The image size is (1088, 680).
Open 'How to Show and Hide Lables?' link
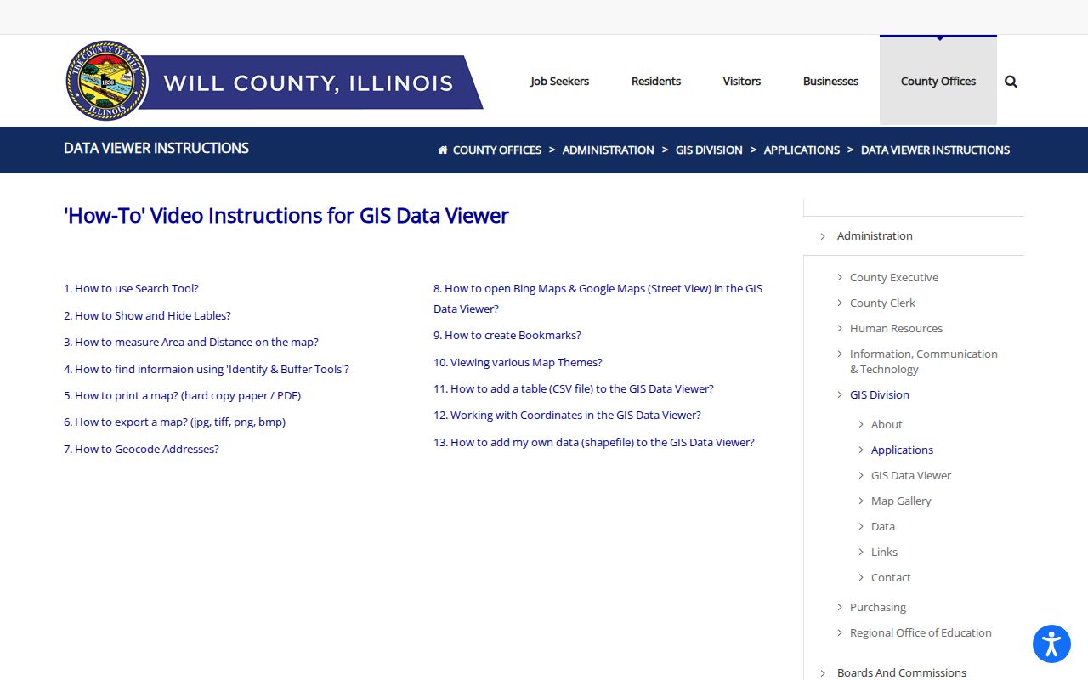pyautogui.click(x=147, y=315)
